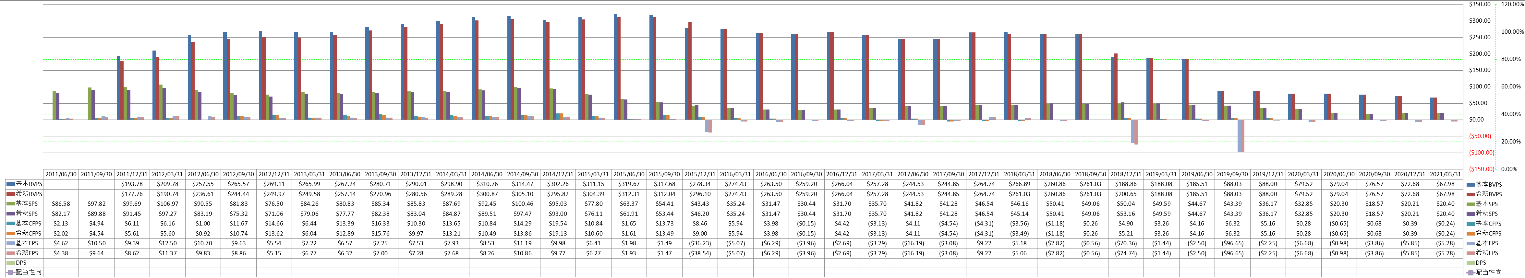This screenshot has height=278, width=1525.
Task: Click the $177.76 cell in 希釈BVPS row
Action: (132, 194)
